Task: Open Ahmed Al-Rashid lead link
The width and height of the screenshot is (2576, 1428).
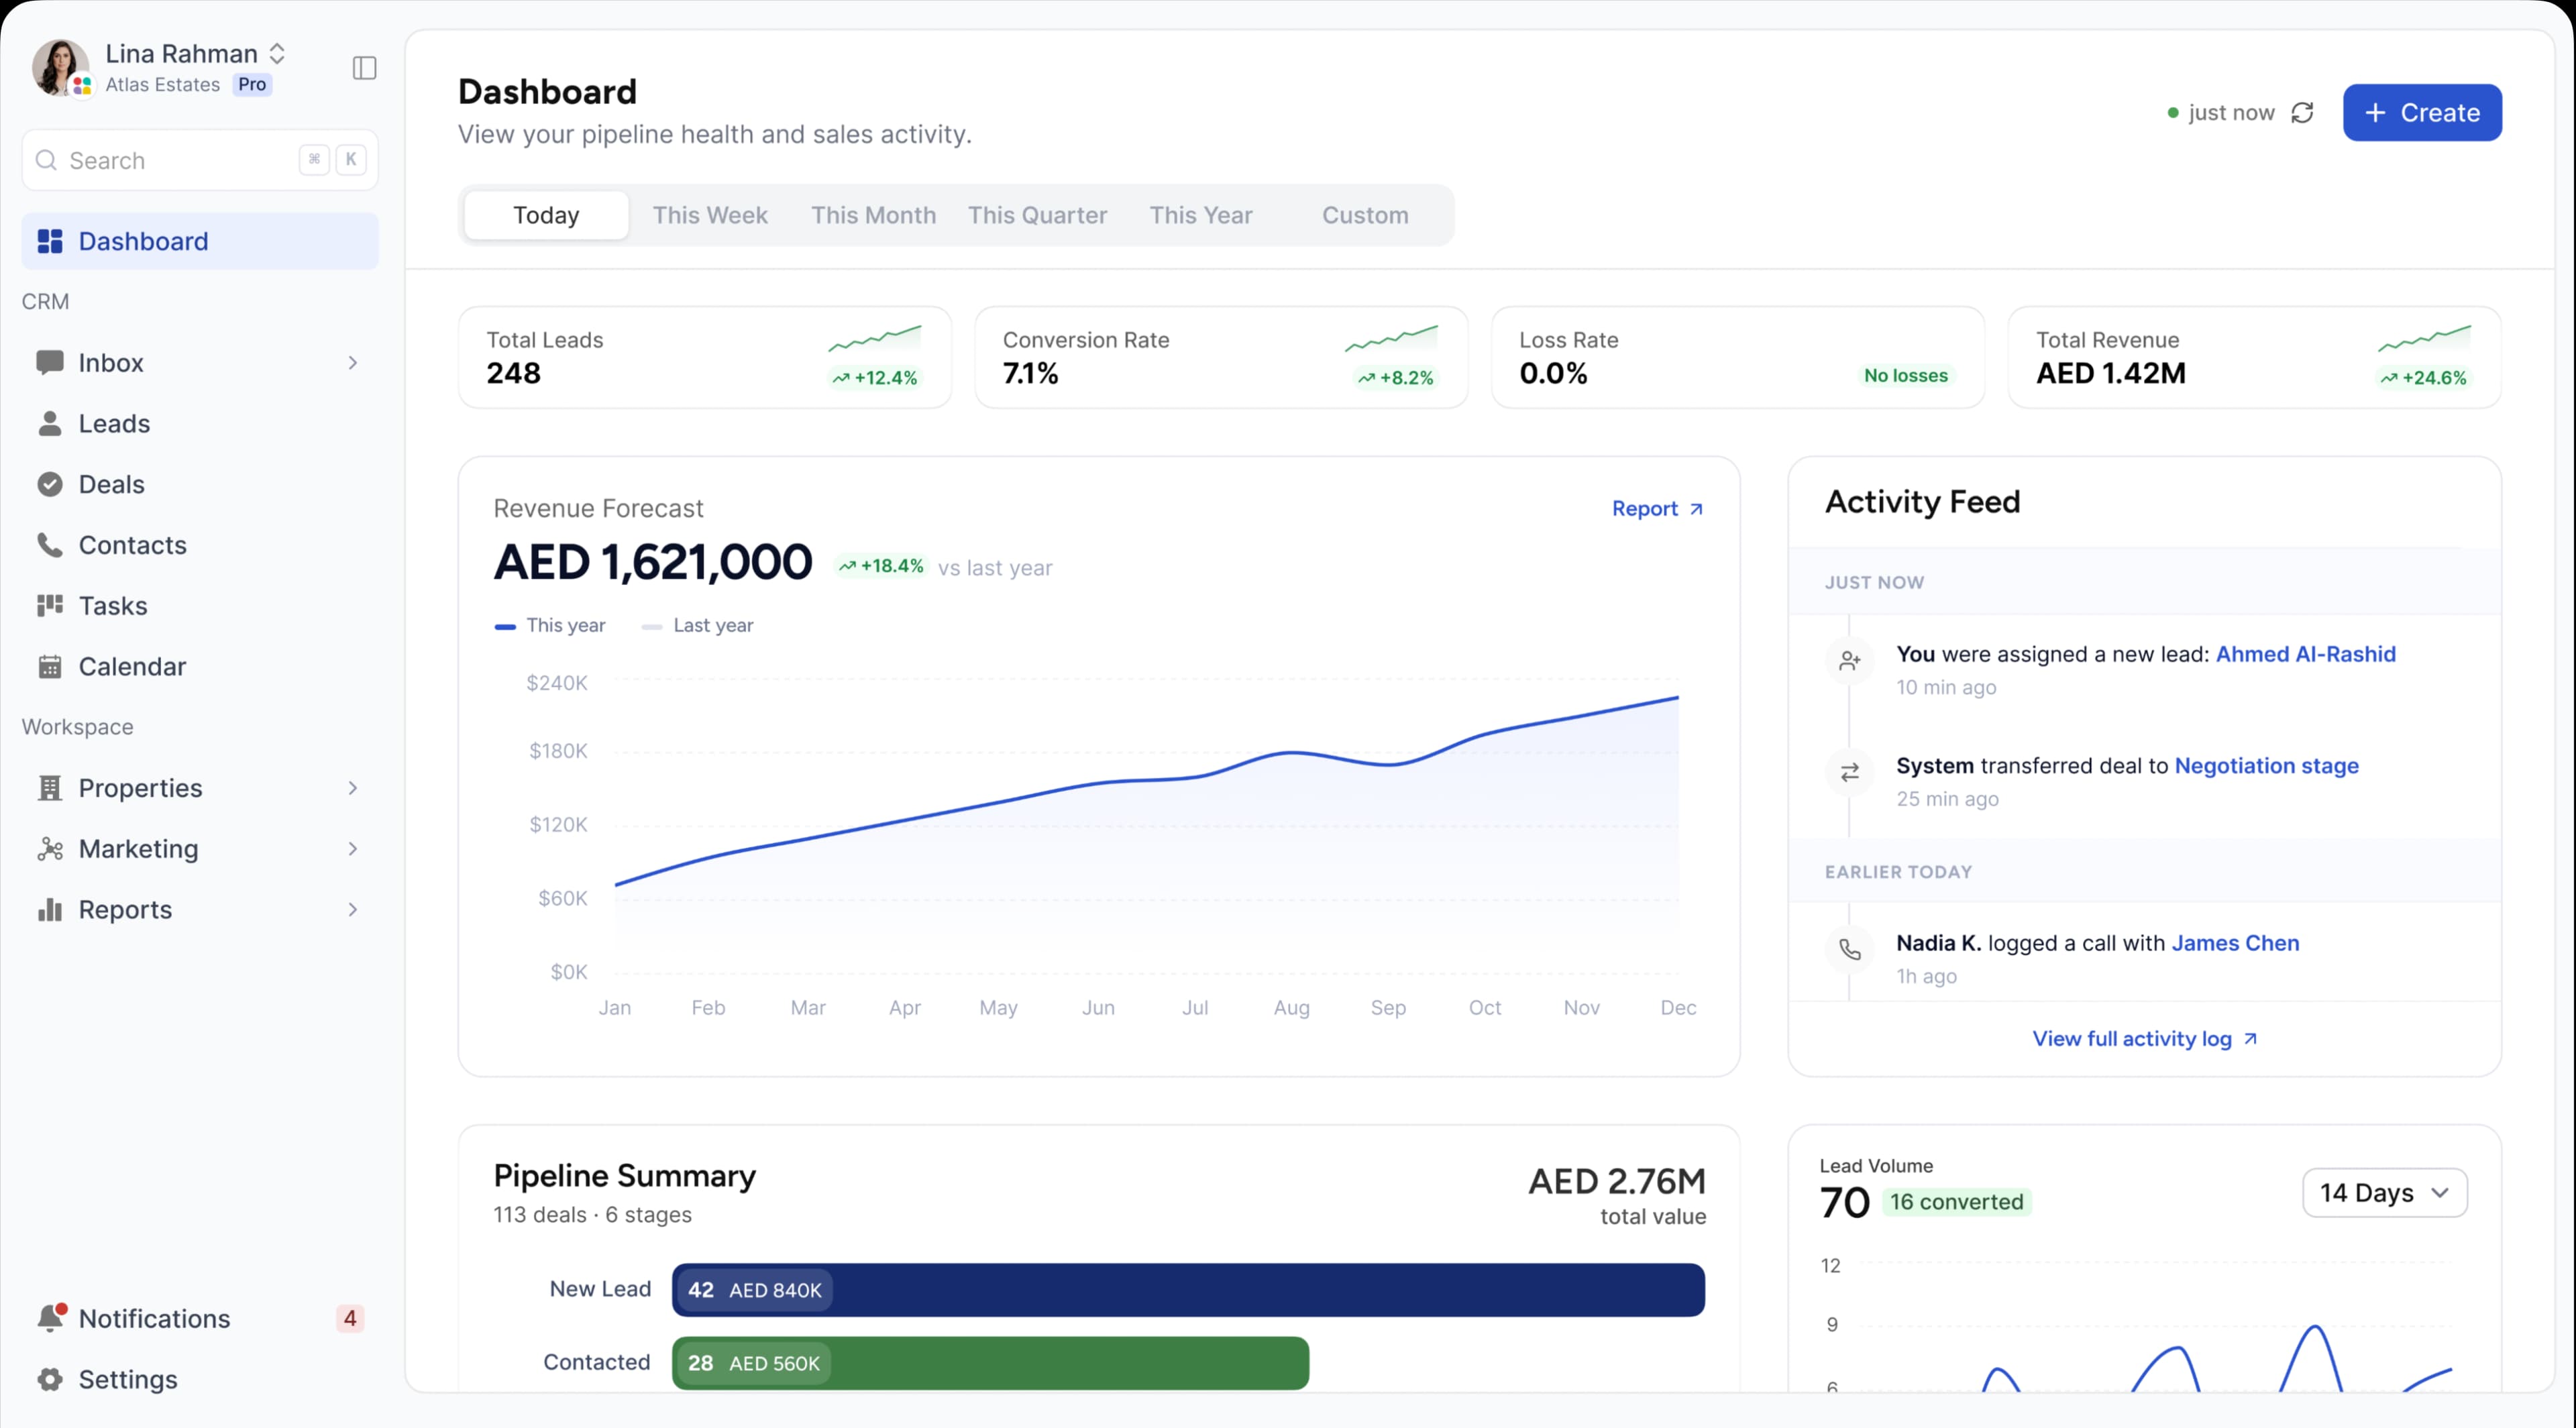Action: point(2305,654)
